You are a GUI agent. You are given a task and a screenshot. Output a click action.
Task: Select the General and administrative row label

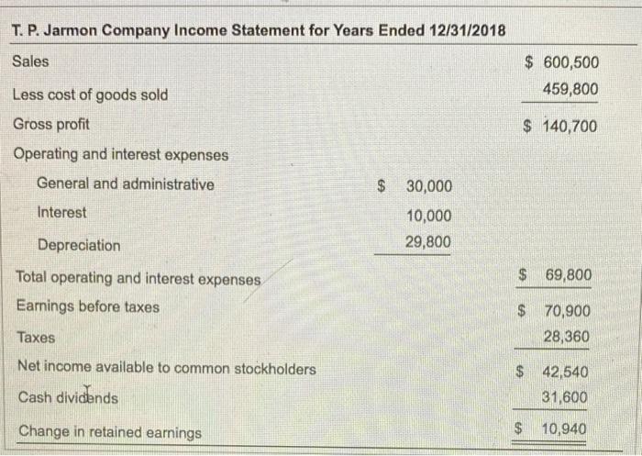pyautogui.click(x=126, y=184)
